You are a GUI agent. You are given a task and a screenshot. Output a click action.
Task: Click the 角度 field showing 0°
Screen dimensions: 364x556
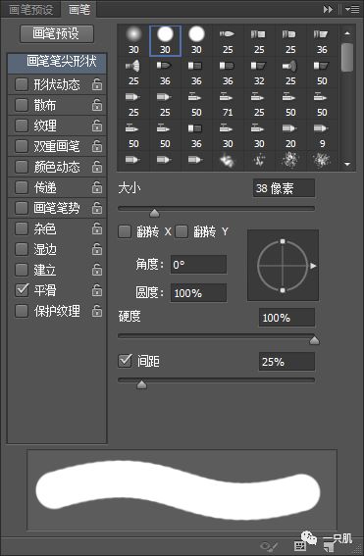coord(198,265)
